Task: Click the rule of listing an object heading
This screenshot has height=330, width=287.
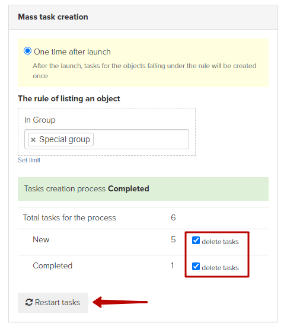Action: [x=69, y=99]
